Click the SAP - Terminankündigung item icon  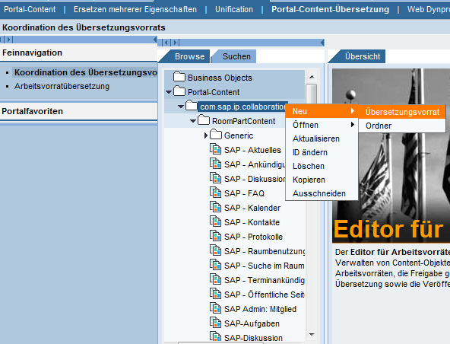216,279
